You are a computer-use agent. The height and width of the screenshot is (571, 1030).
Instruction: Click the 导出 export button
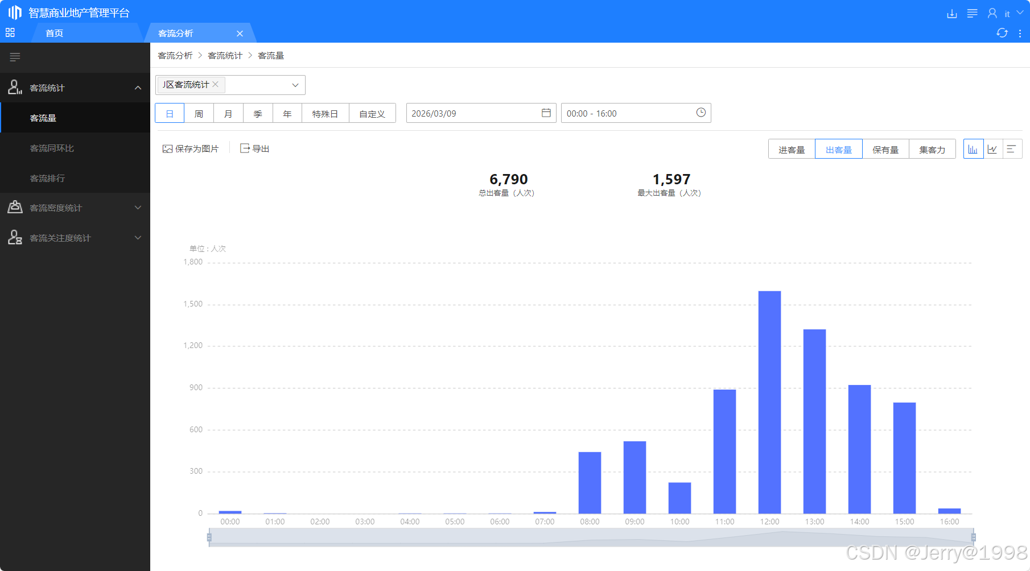(254, 148)
